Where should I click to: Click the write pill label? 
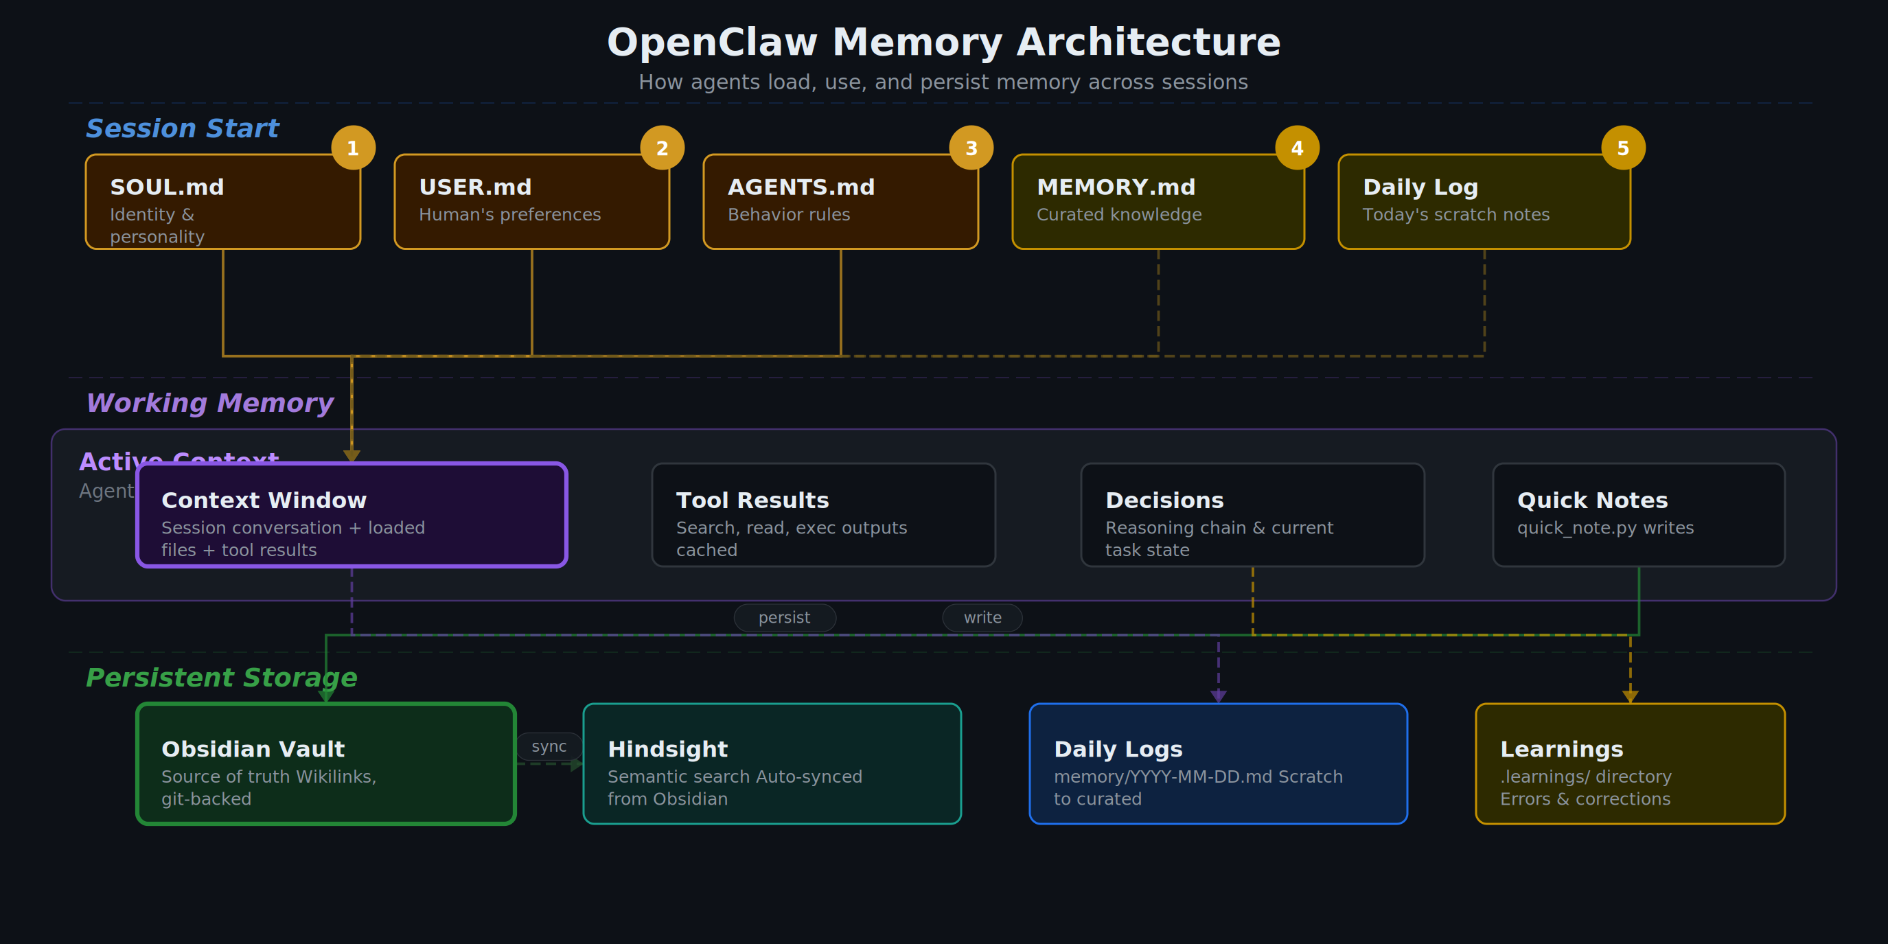[982, 617]
